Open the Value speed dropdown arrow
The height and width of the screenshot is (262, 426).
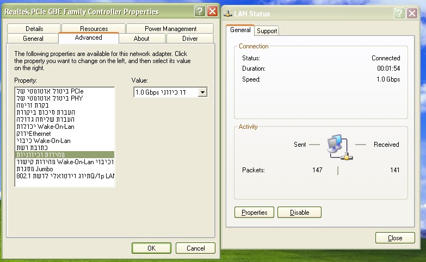[203, 92]
